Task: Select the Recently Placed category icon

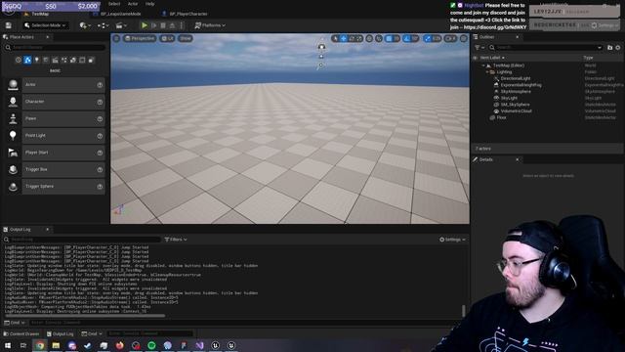Action: click(x=19, y=60)
